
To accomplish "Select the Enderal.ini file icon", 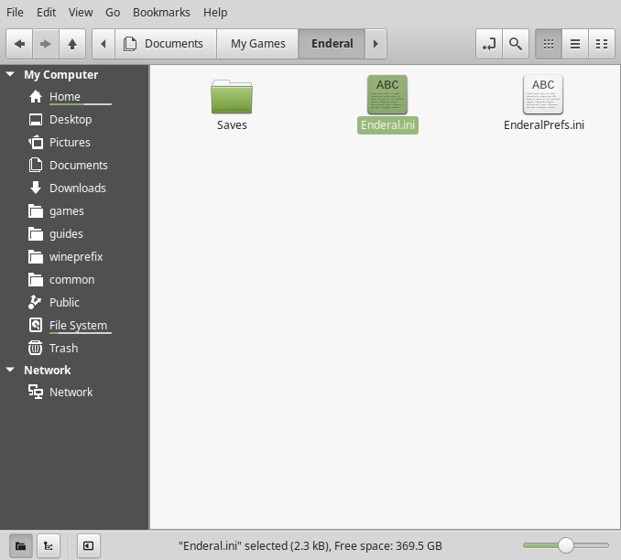I will 387,95.
